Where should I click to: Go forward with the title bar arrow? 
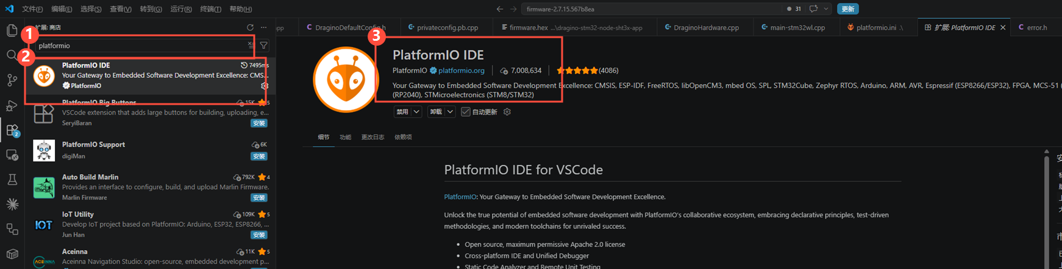pyautogui.click(x=513, y=9)
